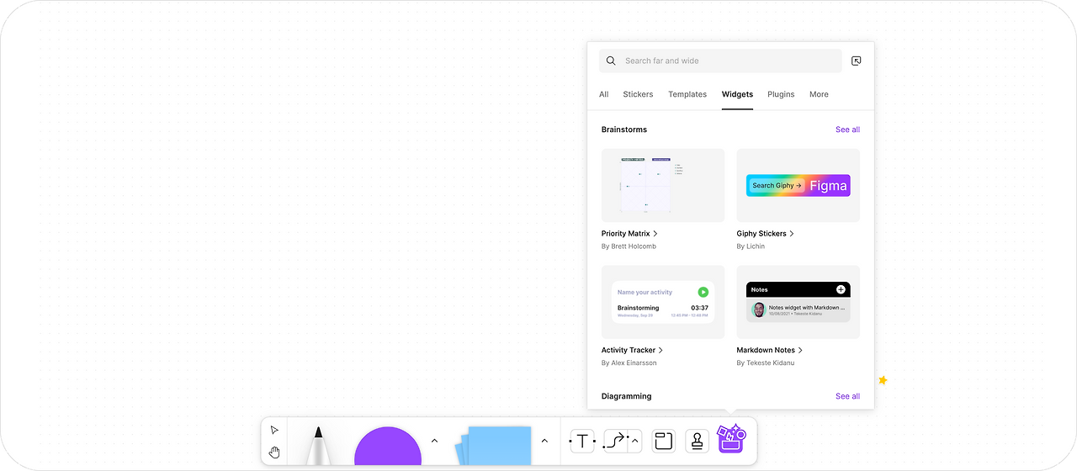
Task: Pop out the resources panel
Action: pos(857,61)
